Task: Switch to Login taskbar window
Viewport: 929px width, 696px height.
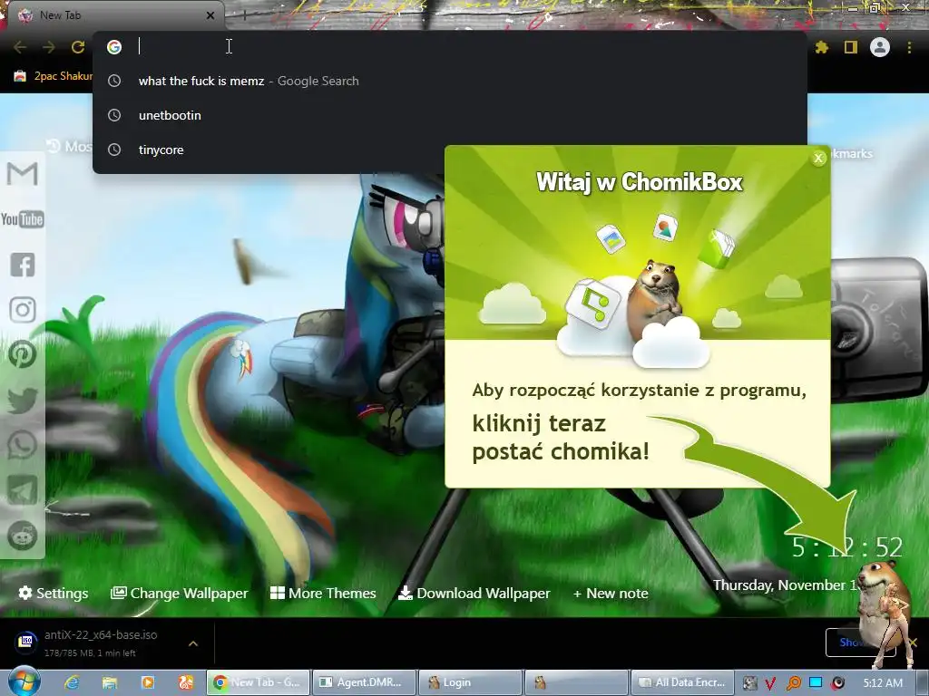Action: pos(470,682)
